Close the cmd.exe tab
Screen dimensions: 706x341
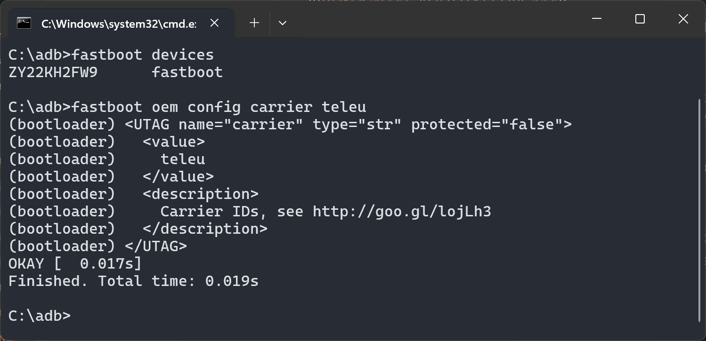tap(214, 23)
